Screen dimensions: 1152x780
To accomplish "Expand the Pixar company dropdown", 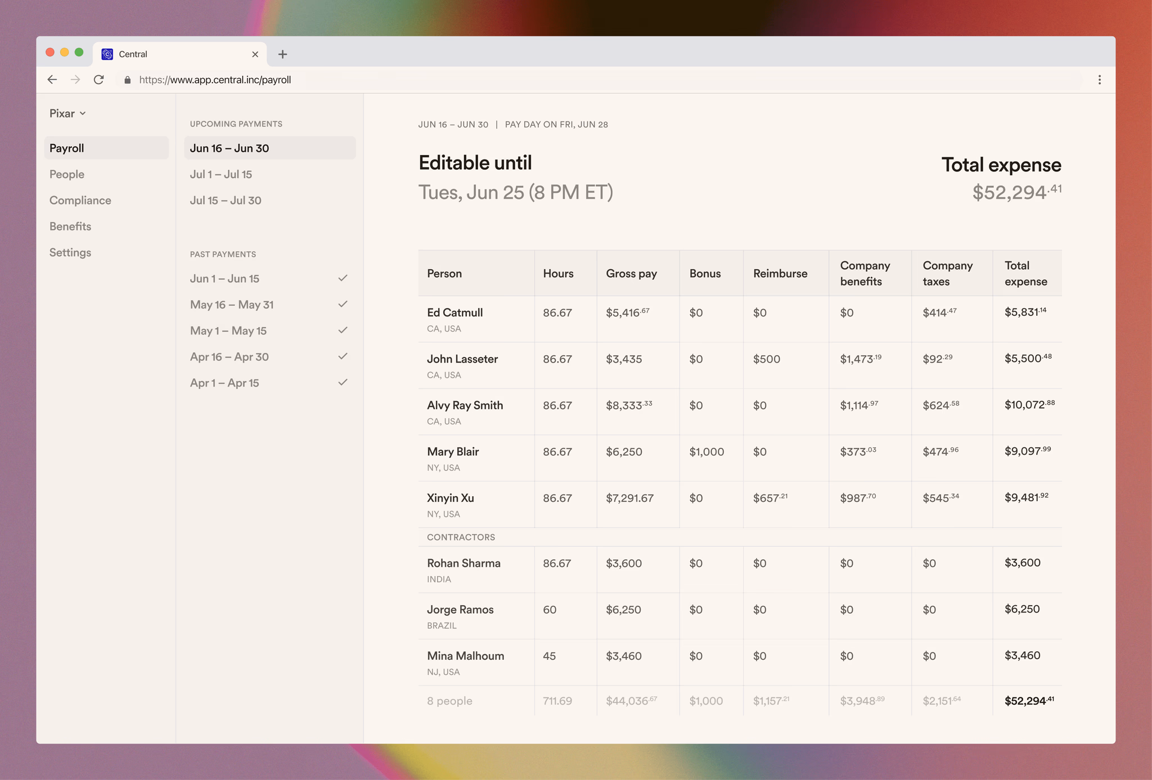I will point(67,114).
